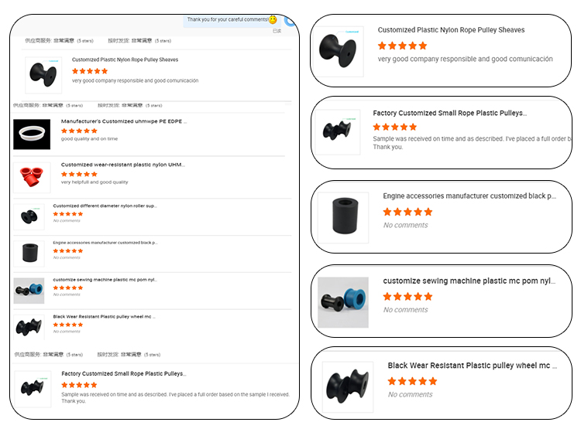Open the large blue and black spool thumbnail
The height and width of the screenshot is (429, 581).
point(343,302)
